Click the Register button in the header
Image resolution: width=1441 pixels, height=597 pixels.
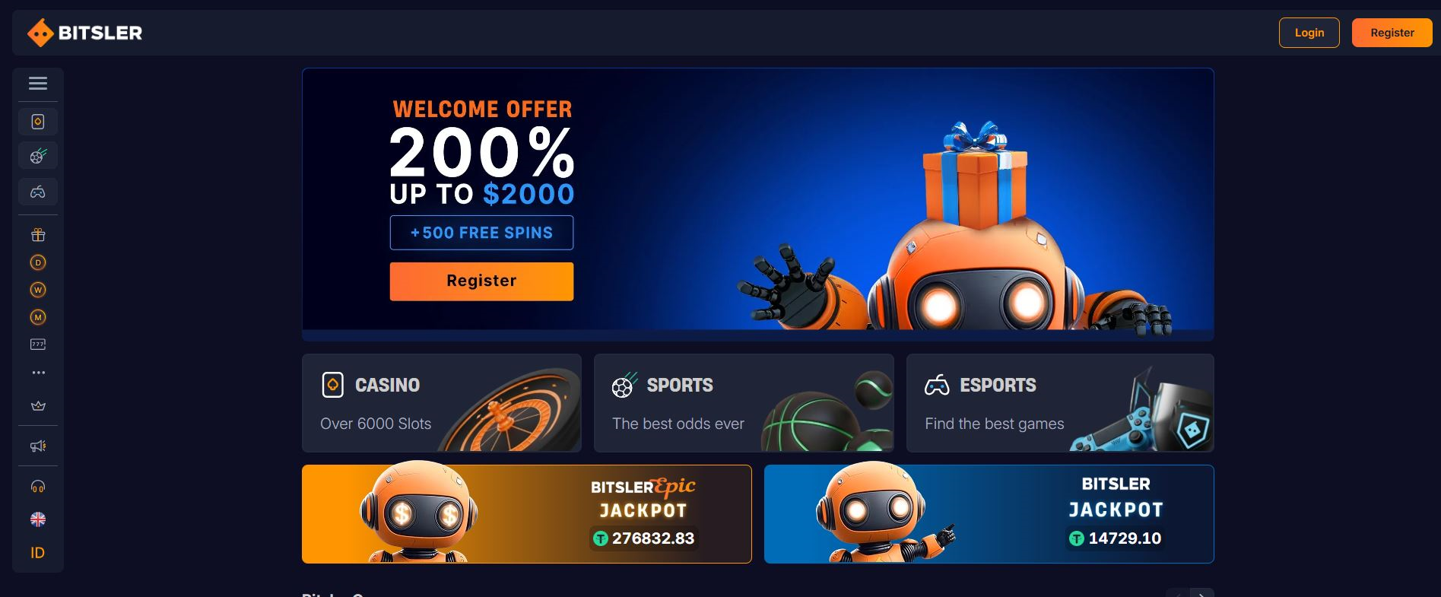tap(1392, 33)
